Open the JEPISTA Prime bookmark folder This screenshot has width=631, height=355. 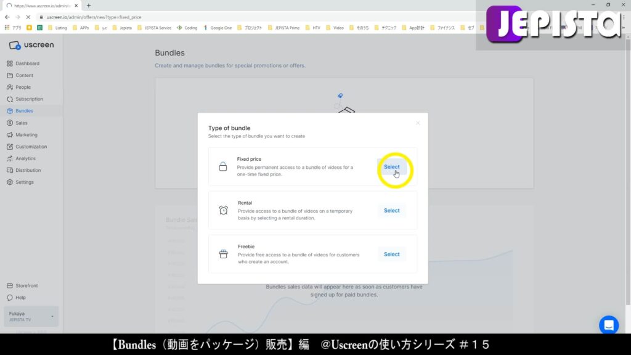(283, 28)
